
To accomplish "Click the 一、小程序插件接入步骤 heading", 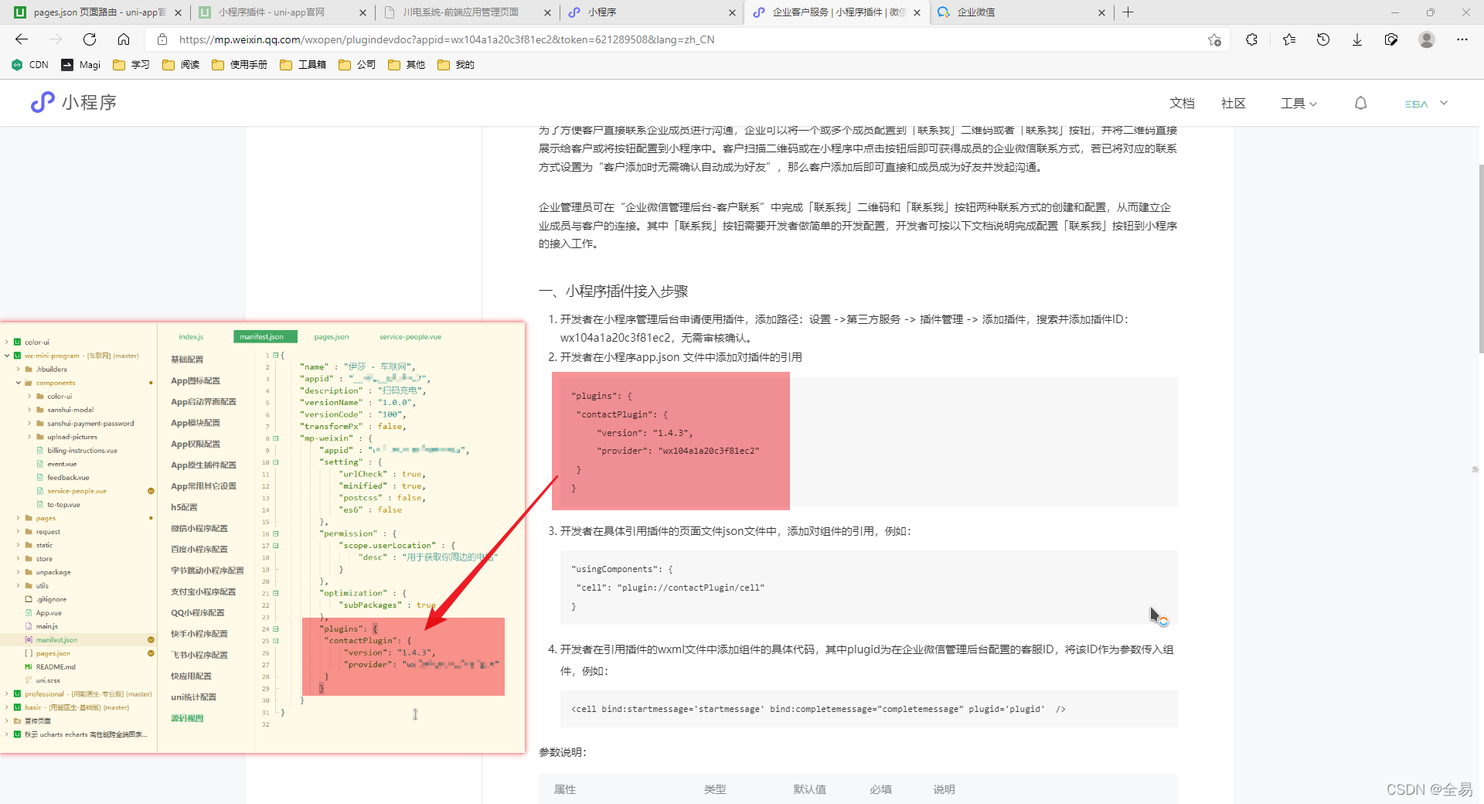I will pyautogui.click(x=613, y=291).
